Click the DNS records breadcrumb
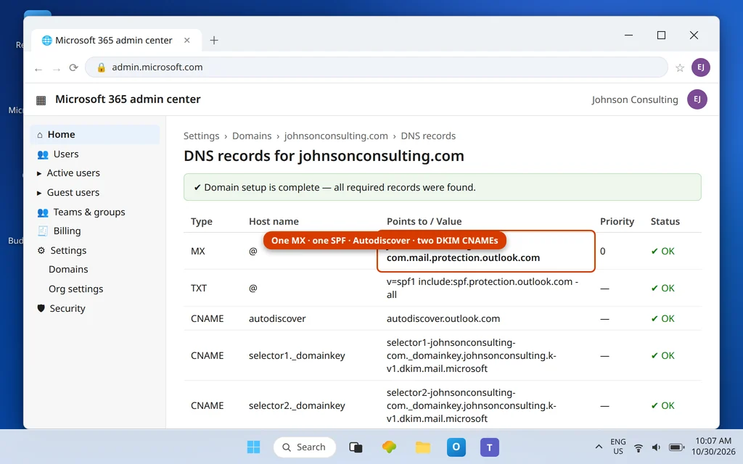This screenshot has height=464, width=743. tap(428, 136)
